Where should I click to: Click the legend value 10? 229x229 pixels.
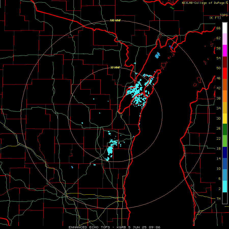pyautogui.click(x=219, y=169)
